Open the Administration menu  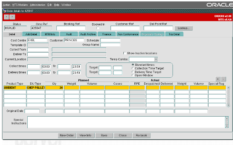tap(37, 5)
